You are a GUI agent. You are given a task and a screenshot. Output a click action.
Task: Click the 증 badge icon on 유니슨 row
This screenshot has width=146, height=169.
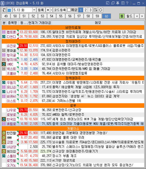point(4,87)
